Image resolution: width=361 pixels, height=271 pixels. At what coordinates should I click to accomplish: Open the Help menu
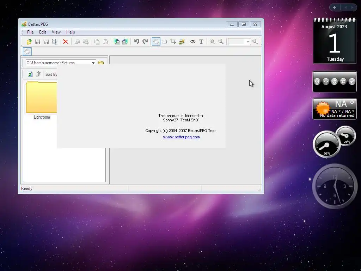point(71,32)
